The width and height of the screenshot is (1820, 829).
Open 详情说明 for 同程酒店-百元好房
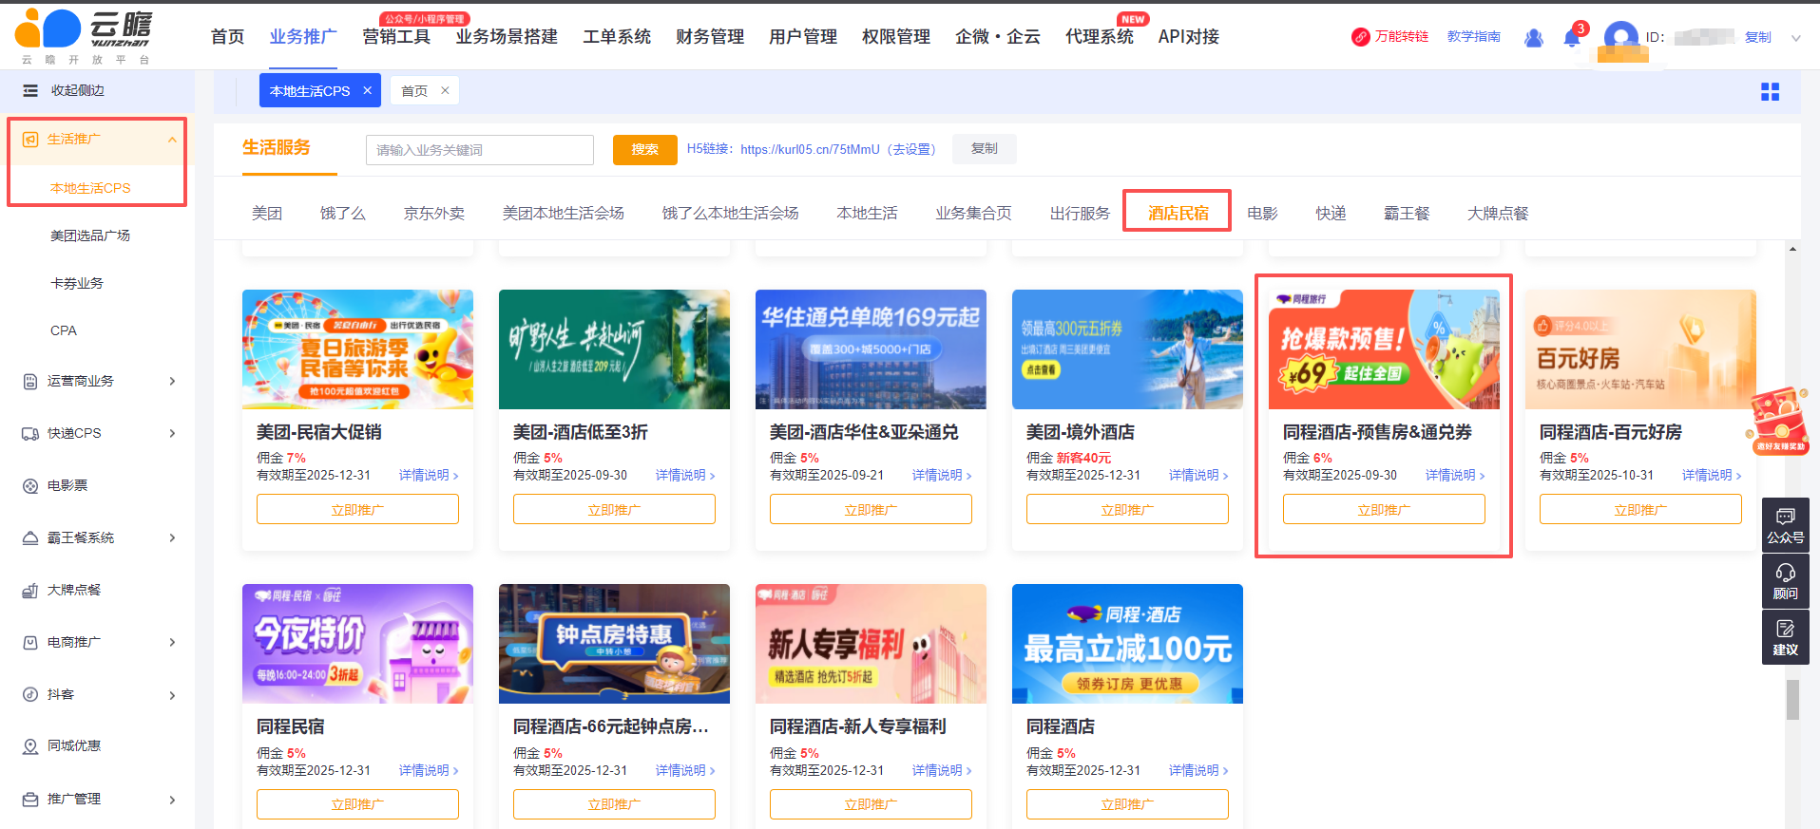(x=1712, y=475)
